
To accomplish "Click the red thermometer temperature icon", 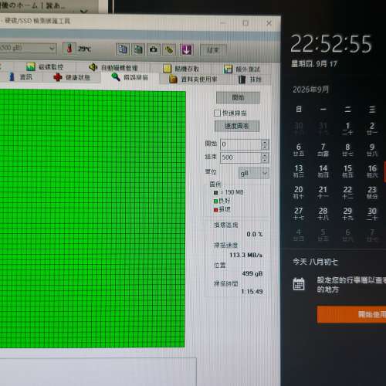I will 69,49.
